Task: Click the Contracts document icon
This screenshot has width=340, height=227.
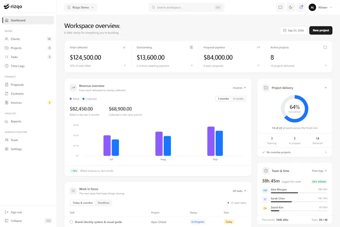Action: click(x=6, y=94)
